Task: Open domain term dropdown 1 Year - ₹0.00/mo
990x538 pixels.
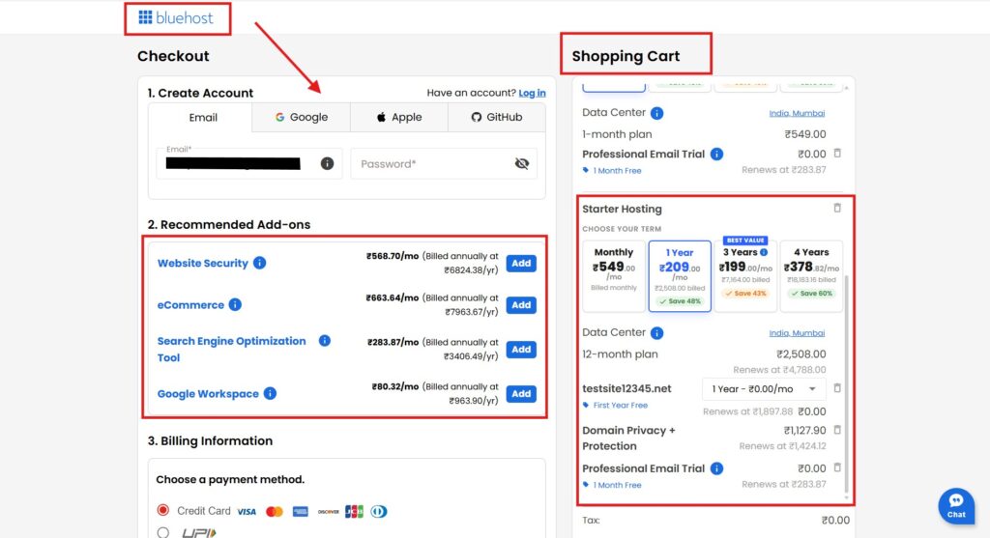Action: tap(764, 389)
